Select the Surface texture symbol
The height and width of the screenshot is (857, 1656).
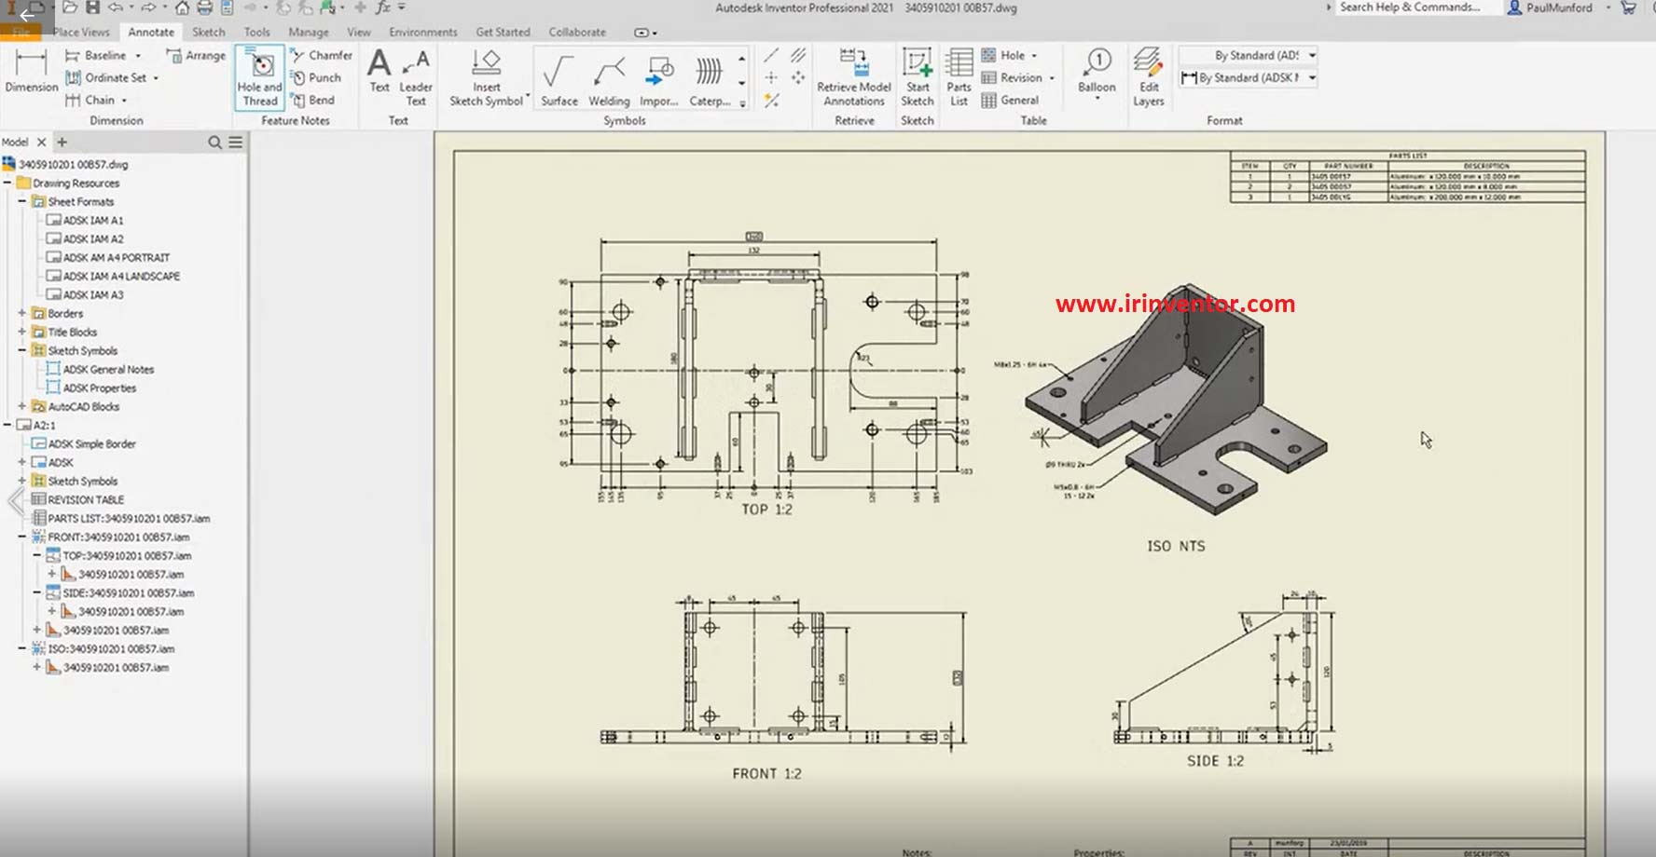[559, 80]
